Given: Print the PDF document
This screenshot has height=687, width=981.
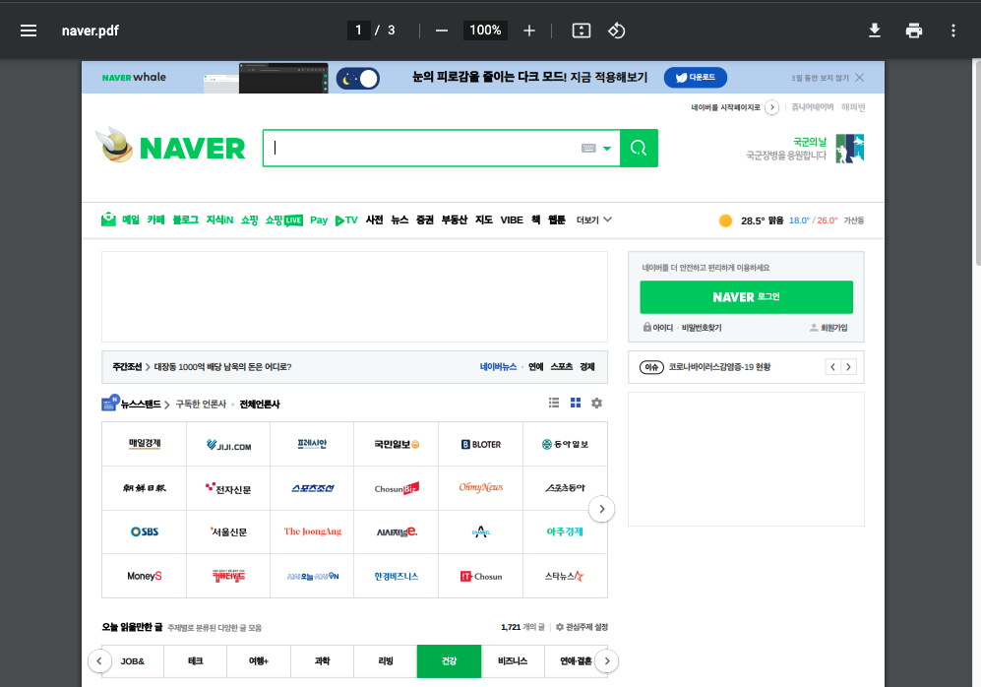Looking at the screenshot, I should coord(914,31).
